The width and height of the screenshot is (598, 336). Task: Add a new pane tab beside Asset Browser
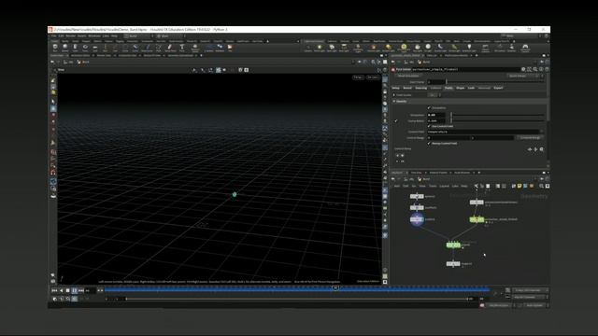tap(479, 173)
